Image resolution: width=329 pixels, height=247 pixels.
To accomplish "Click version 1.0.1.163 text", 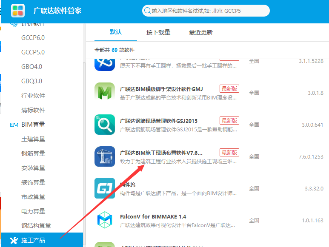I will point(312,220).
